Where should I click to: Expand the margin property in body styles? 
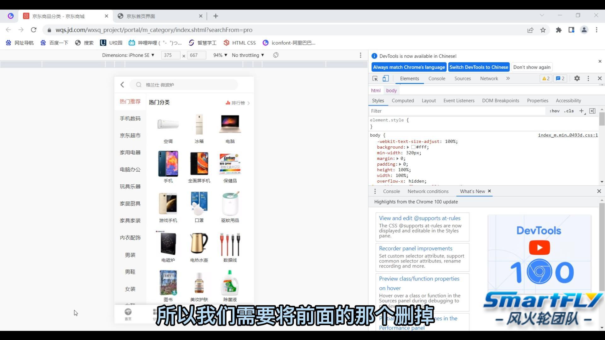click(397, 158)
